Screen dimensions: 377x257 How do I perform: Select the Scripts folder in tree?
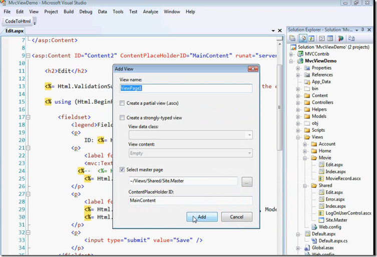318,130
